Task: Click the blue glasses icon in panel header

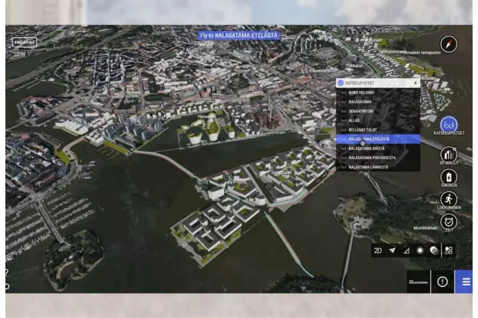Action: (x=341, y=83)
